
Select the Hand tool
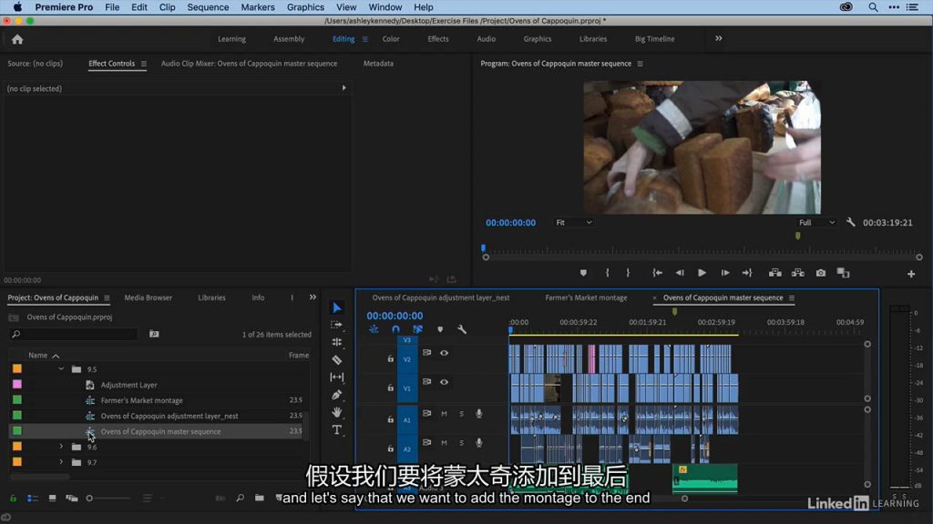tap(337, 412)
